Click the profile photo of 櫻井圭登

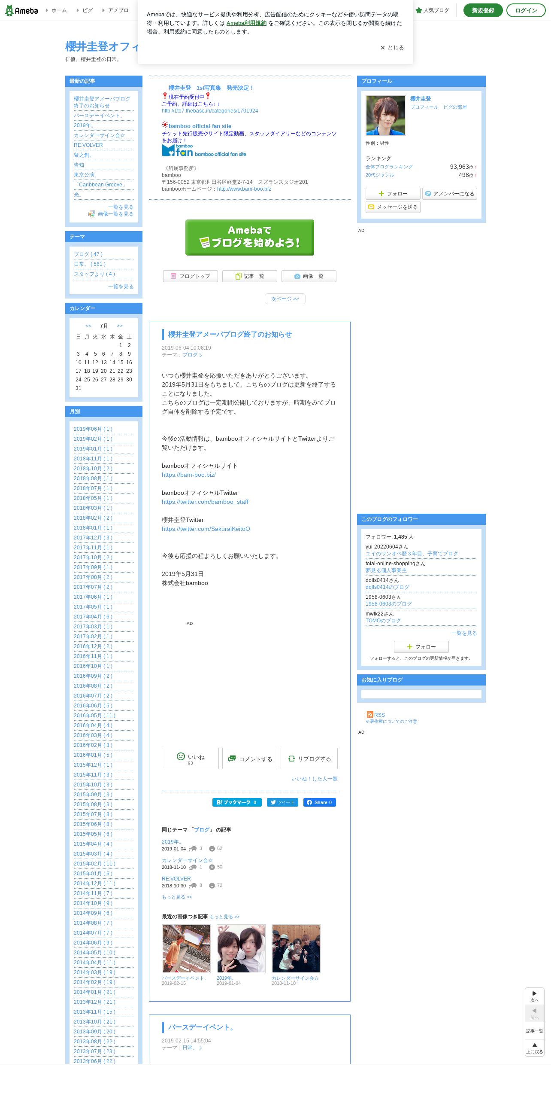click(x=386, y=116)
